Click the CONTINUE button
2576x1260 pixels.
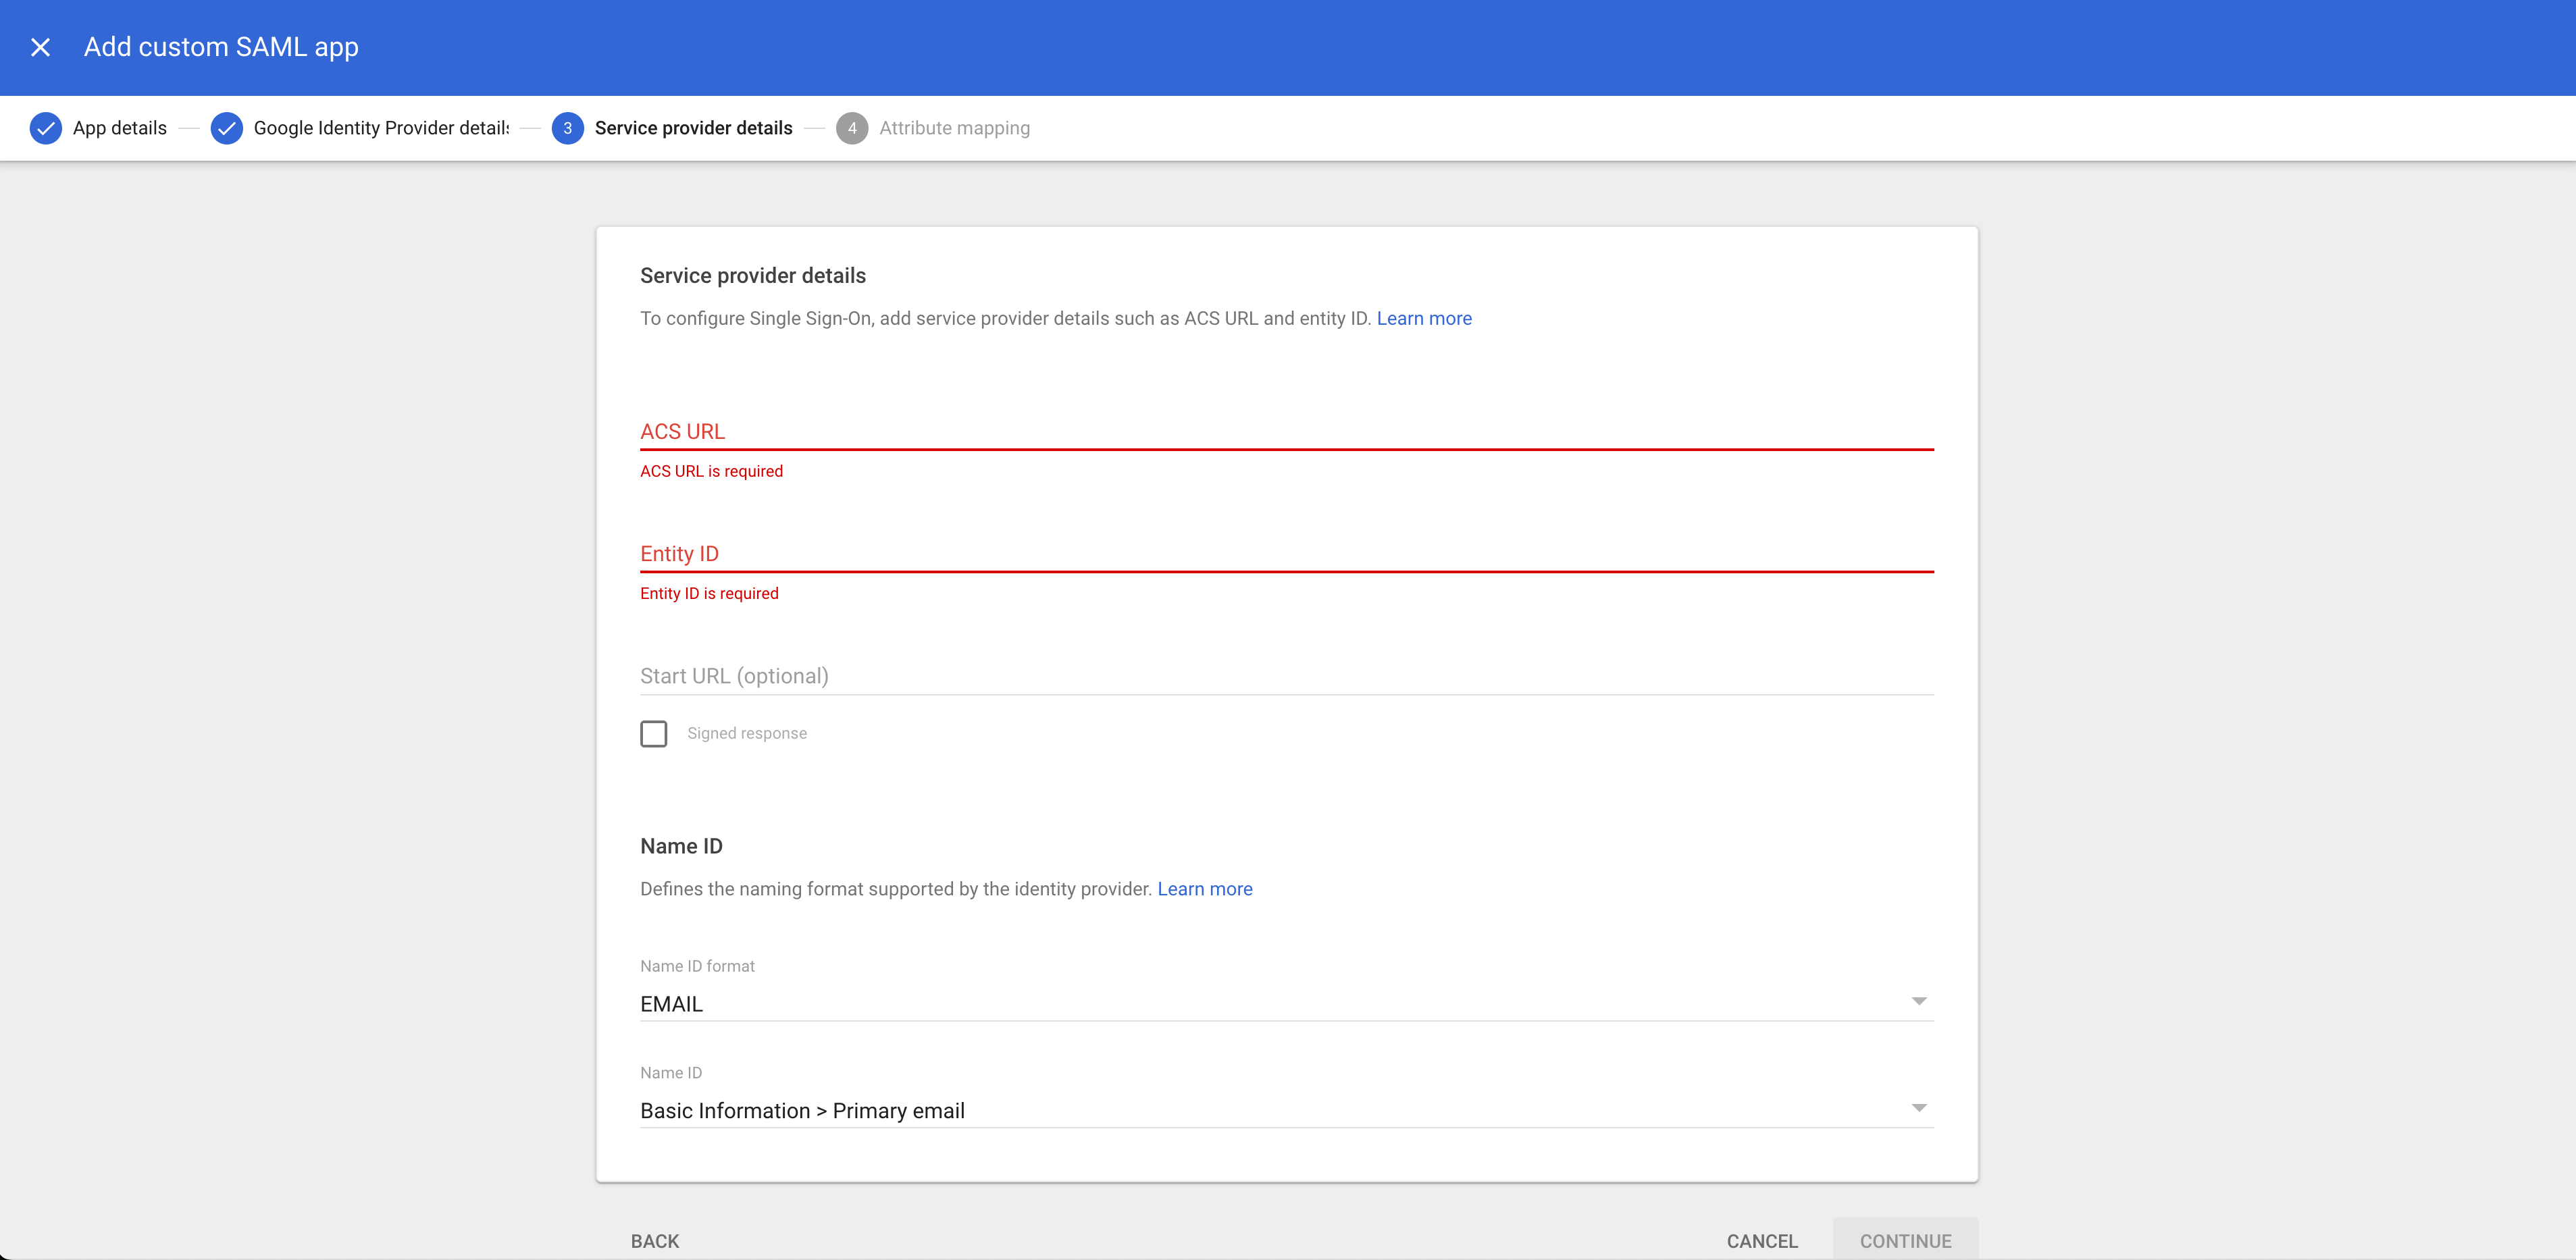[x=1905, y=1239]
